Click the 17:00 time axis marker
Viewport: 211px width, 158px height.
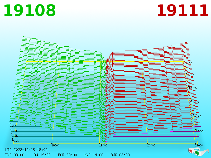click(x=188, y=63)
